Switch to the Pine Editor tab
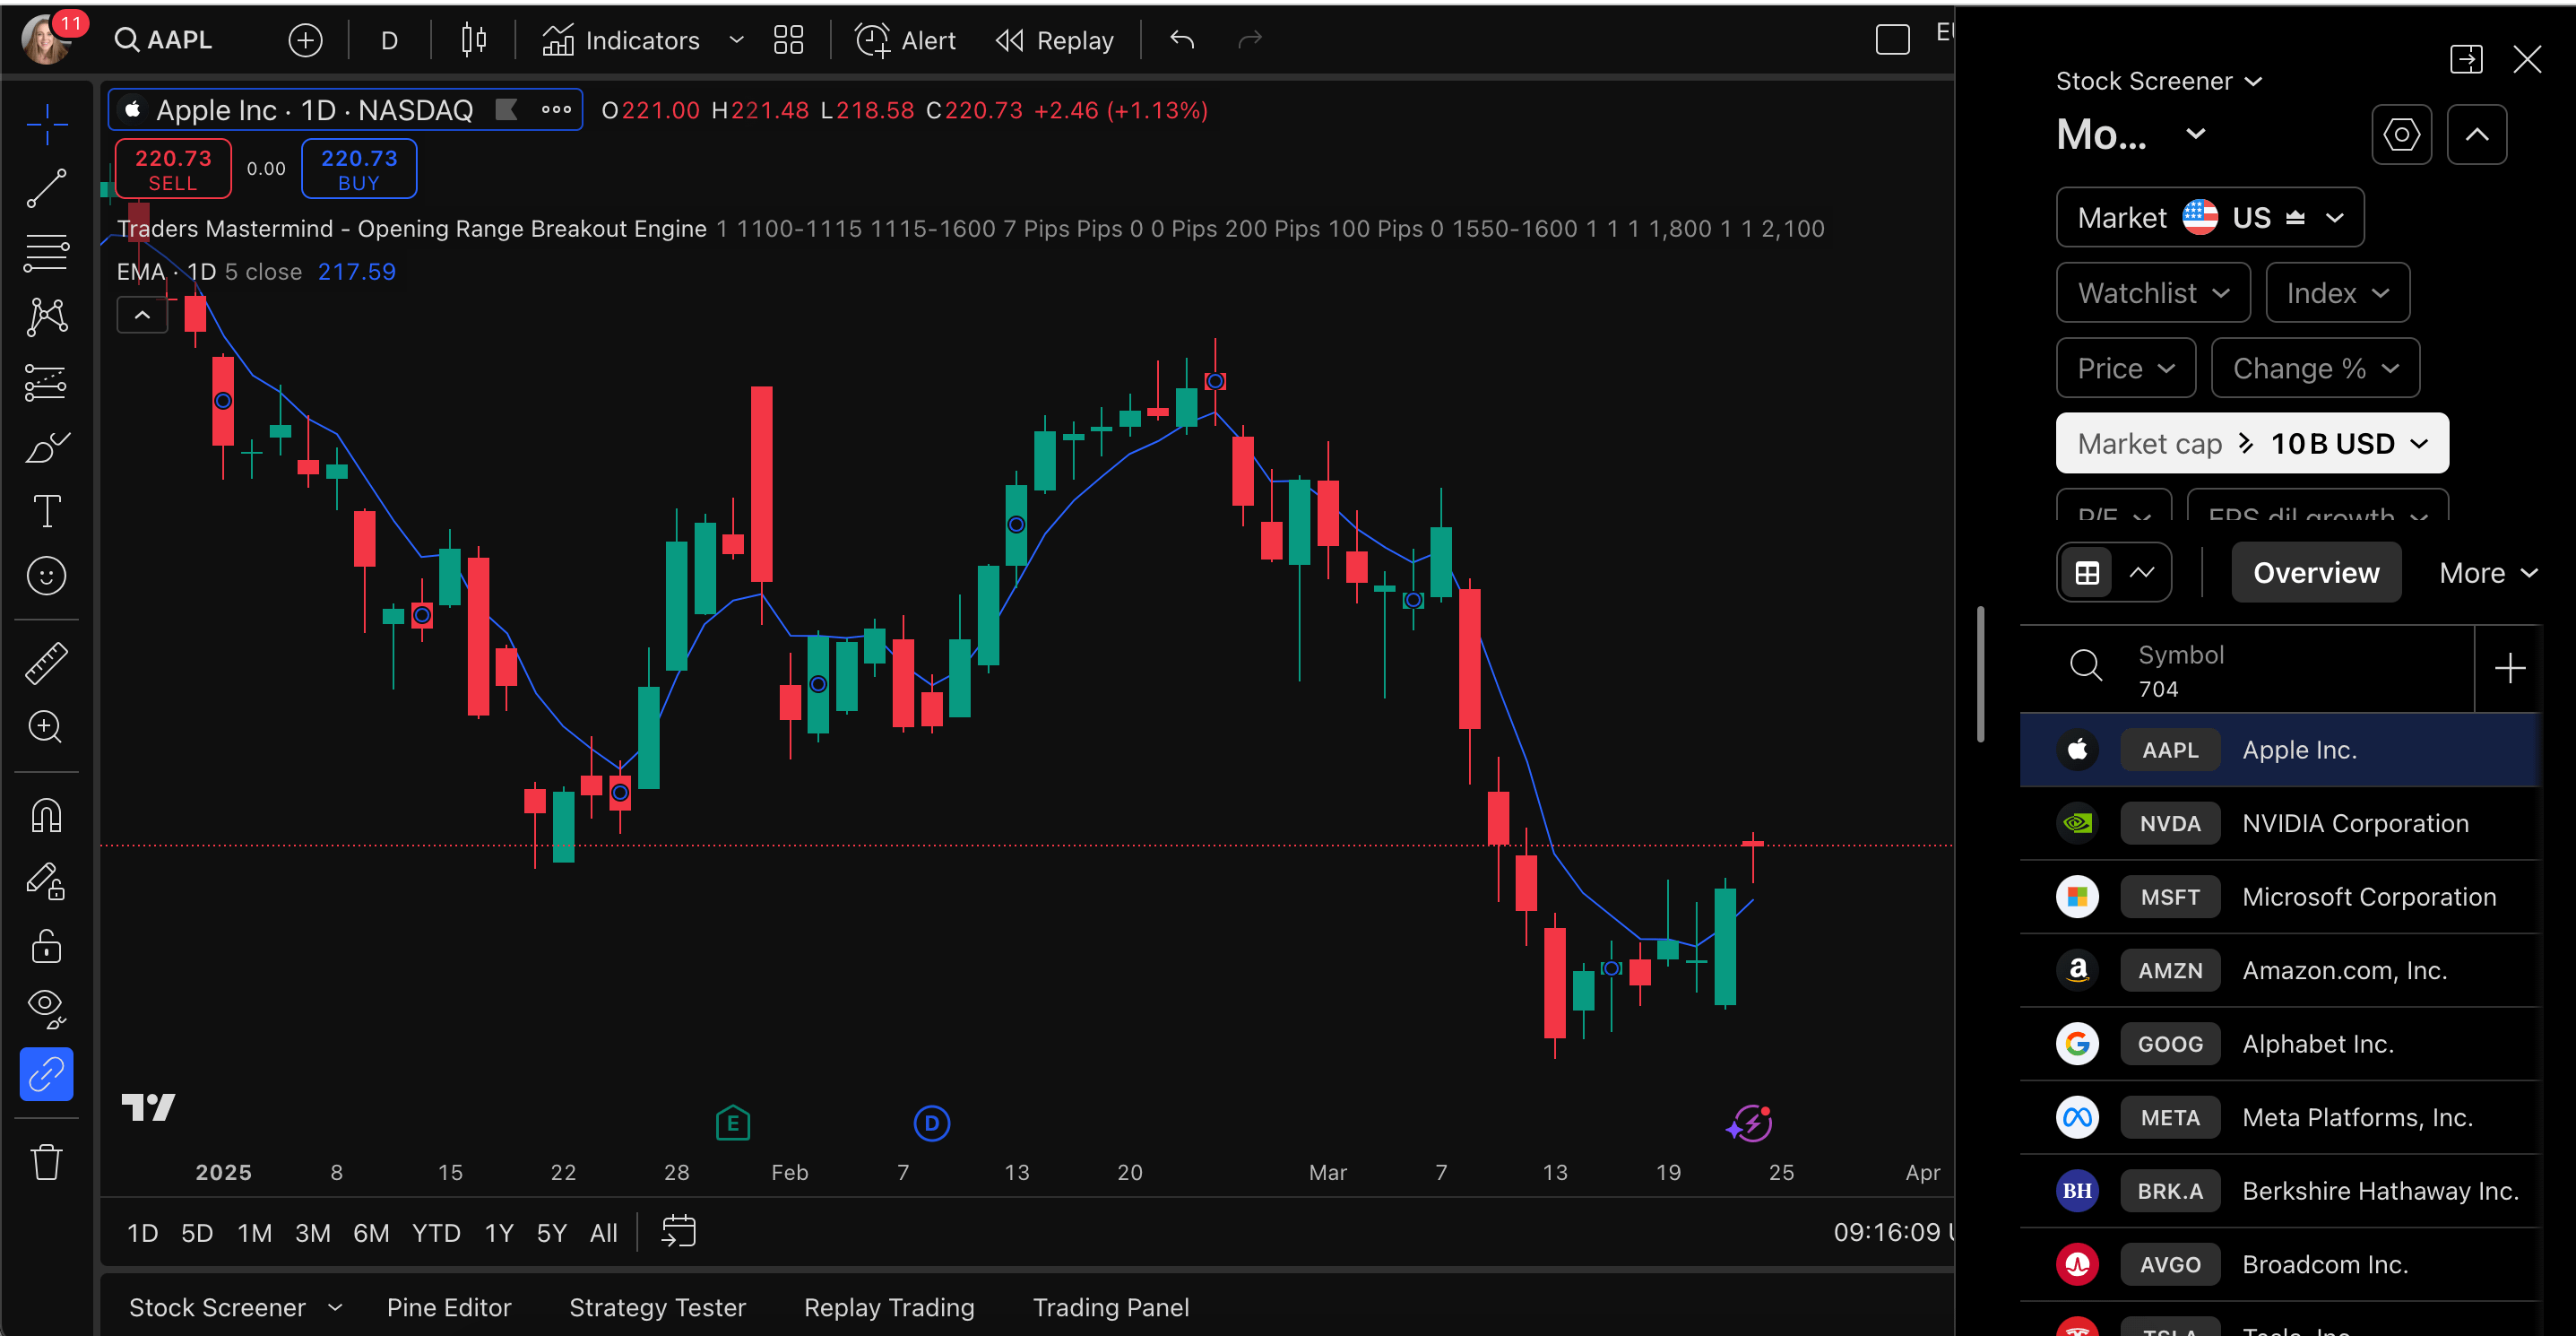 point(449,1307)
